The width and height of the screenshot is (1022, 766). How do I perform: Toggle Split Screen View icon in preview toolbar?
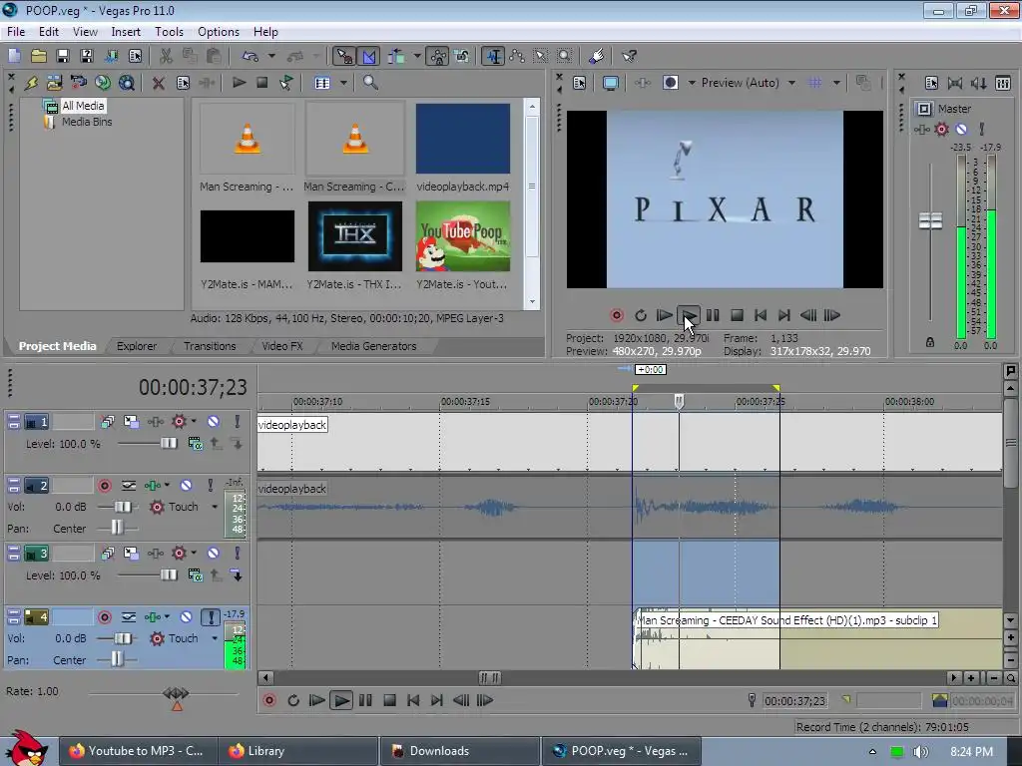[670, 83]
